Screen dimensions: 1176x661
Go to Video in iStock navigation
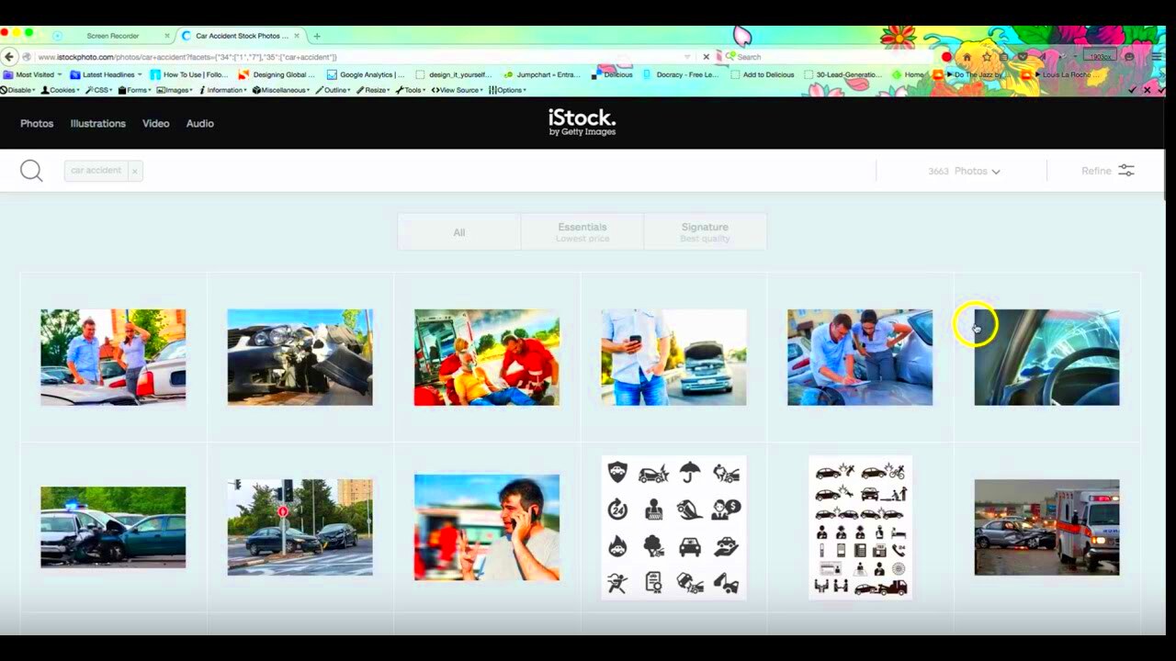pyautogui.click(x=155, y=123)
